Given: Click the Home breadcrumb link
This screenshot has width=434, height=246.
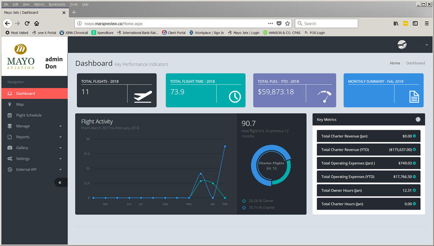Looking at the screenshot, I should click(x=395, y=63).
